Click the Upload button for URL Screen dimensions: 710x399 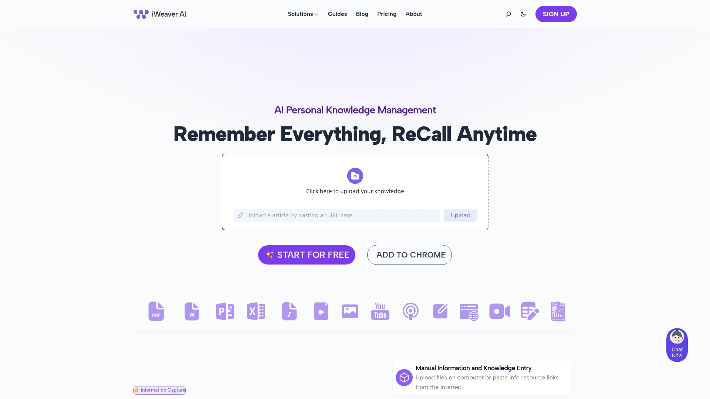[460, 215]
